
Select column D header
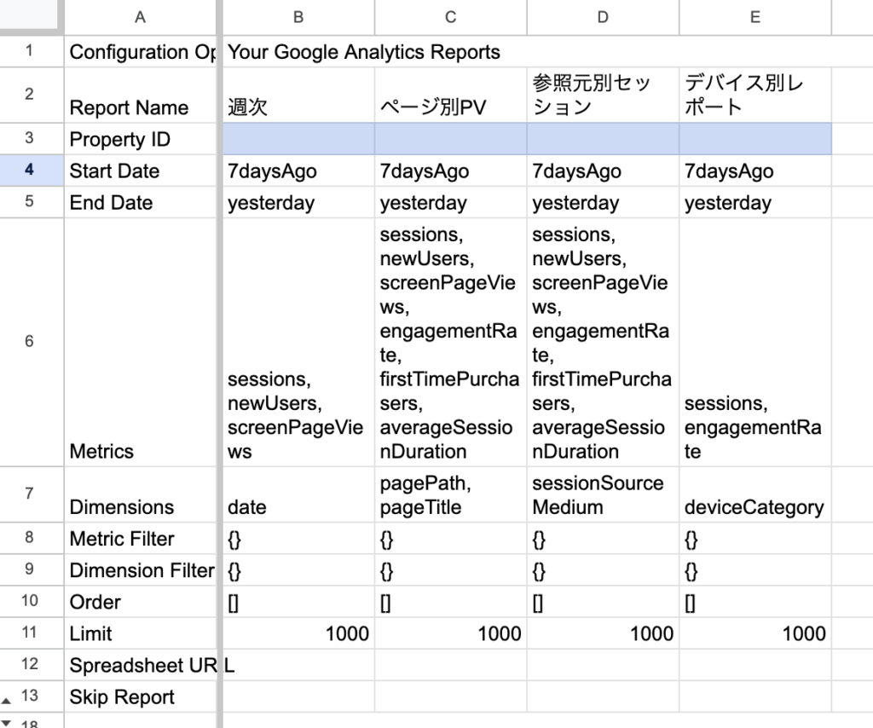[x=603, y=17]
